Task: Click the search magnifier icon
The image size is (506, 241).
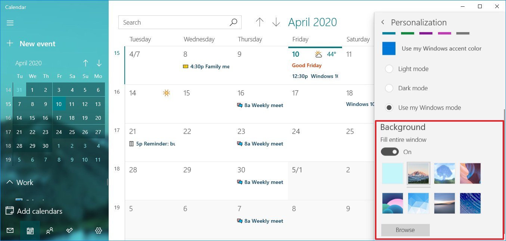Action: pos(233,22)
